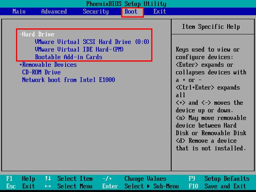
Task: Click the Esc Exit key hint
Action: pos(21,186)
